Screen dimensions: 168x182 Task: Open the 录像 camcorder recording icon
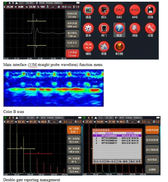point(104,47)
